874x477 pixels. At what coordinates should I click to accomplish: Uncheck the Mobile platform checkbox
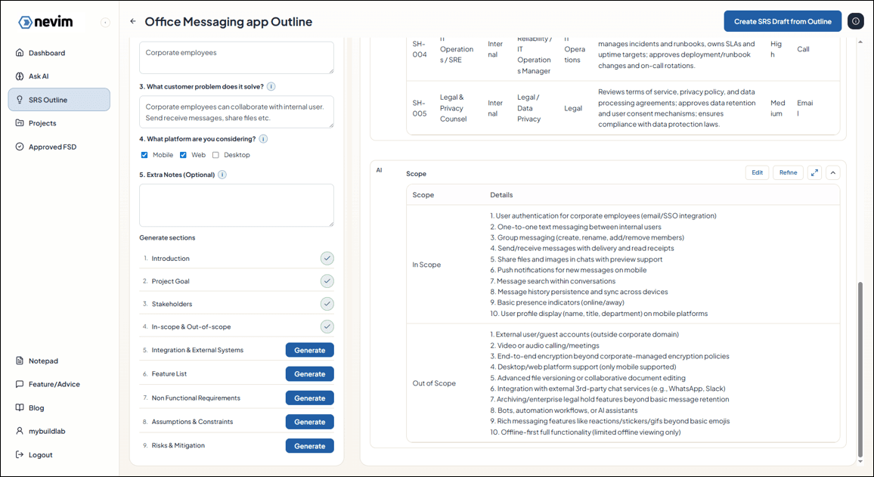point(144,155)
